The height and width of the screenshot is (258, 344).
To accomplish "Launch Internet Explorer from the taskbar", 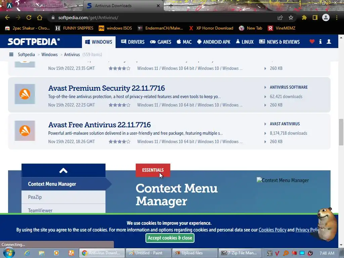I will tap(27, 253).
